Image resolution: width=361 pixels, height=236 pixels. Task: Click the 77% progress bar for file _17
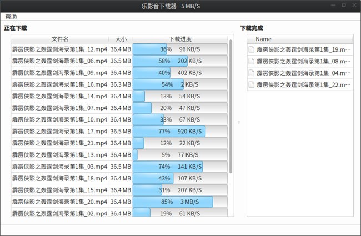tap(180, 132)
